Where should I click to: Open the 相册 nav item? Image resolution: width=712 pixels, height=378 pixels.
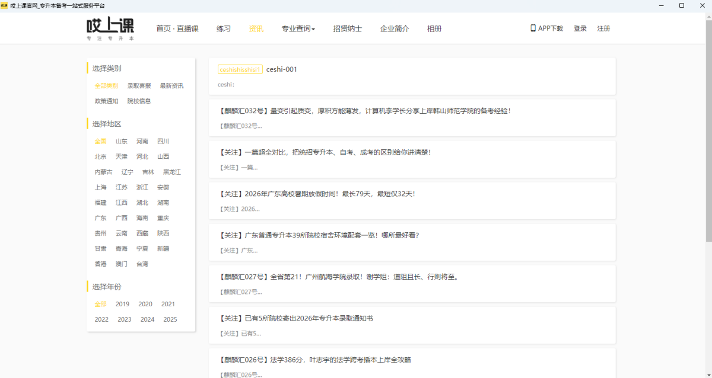tap(434, 28)
